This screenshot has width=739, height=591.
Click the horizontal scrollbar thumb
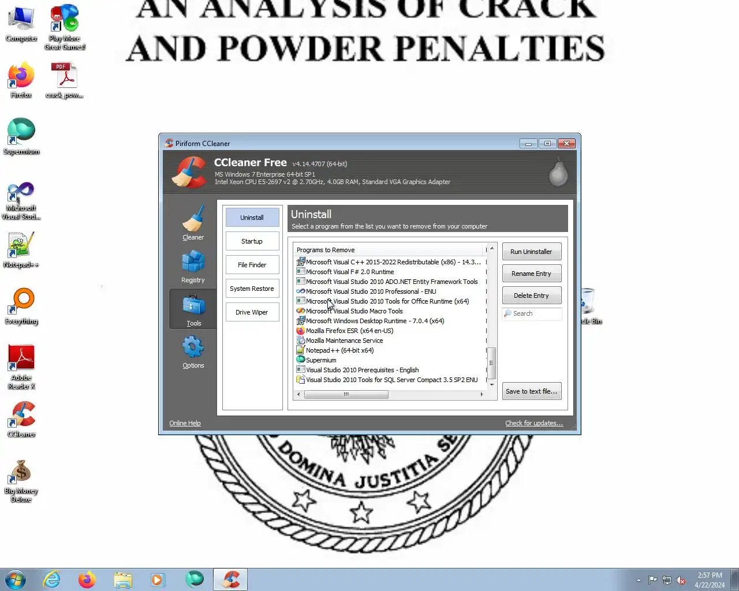[x=346, y=395]
